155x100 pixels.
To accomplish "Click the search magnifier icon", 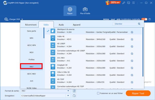I will pos(139,24).
